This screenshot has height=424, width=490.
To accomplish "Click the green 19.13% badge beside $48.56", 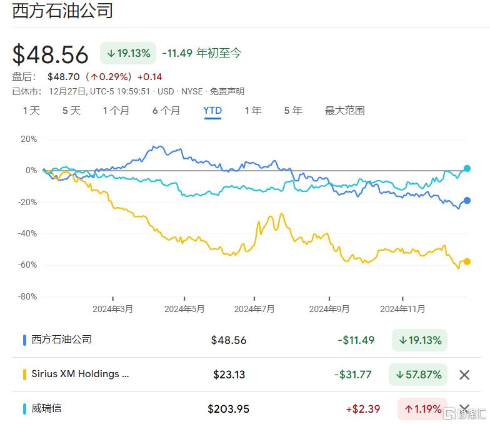I will (129, 53).
